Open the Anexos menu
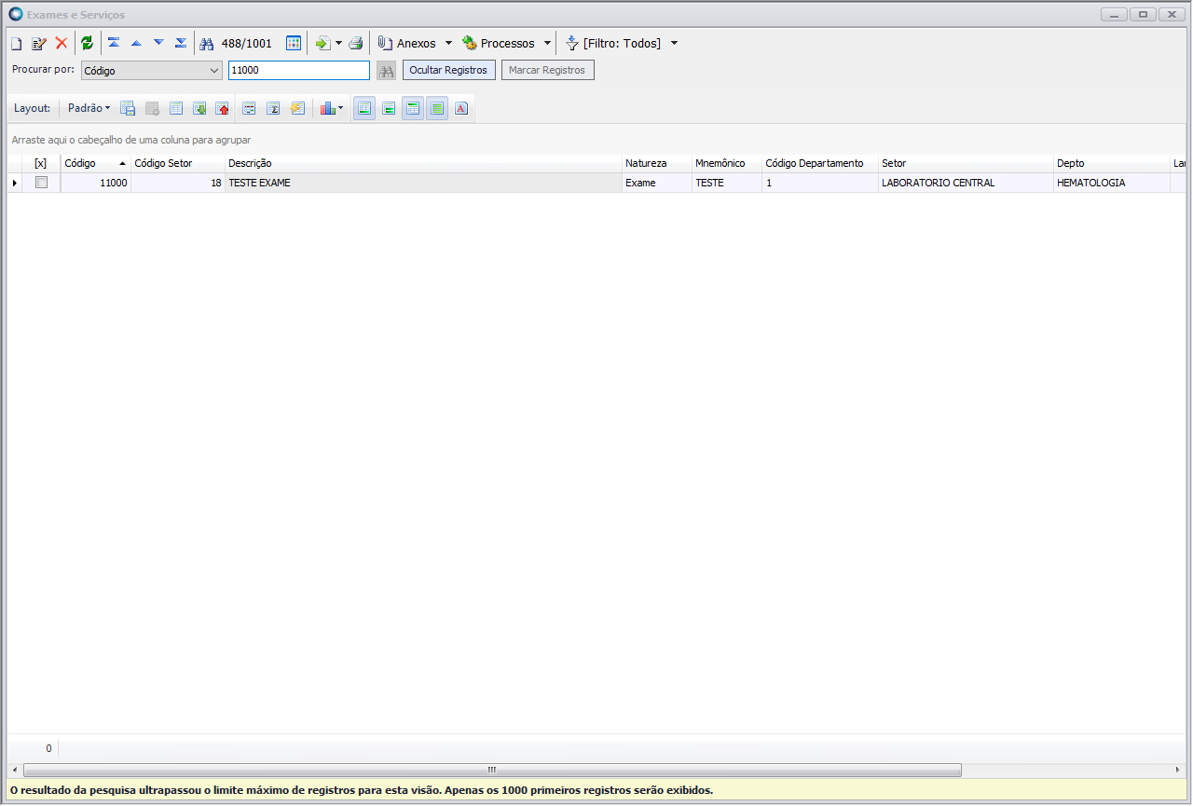The image size is (1193, 806). point(406,44)
